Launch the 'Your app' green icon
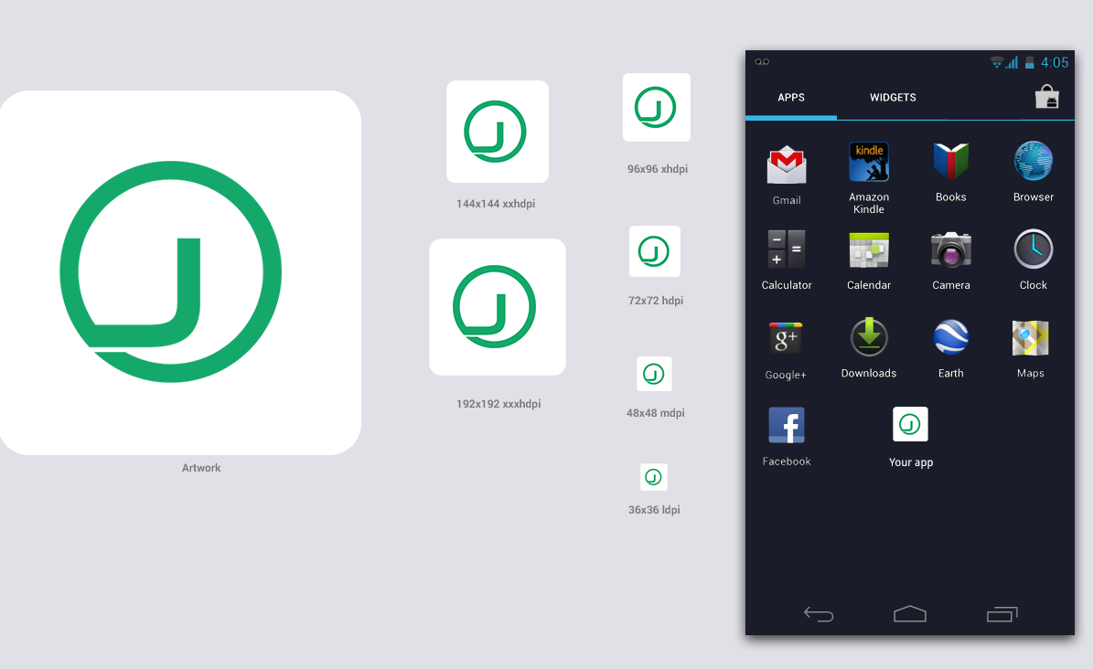Viewport: 1093px width, 669px height. 910,424
